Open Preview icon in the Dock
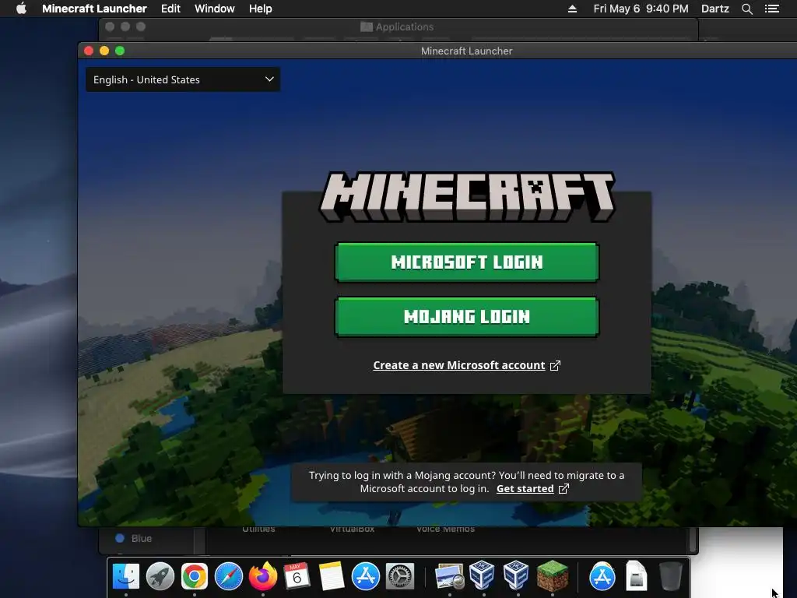 tap(449, 577)
